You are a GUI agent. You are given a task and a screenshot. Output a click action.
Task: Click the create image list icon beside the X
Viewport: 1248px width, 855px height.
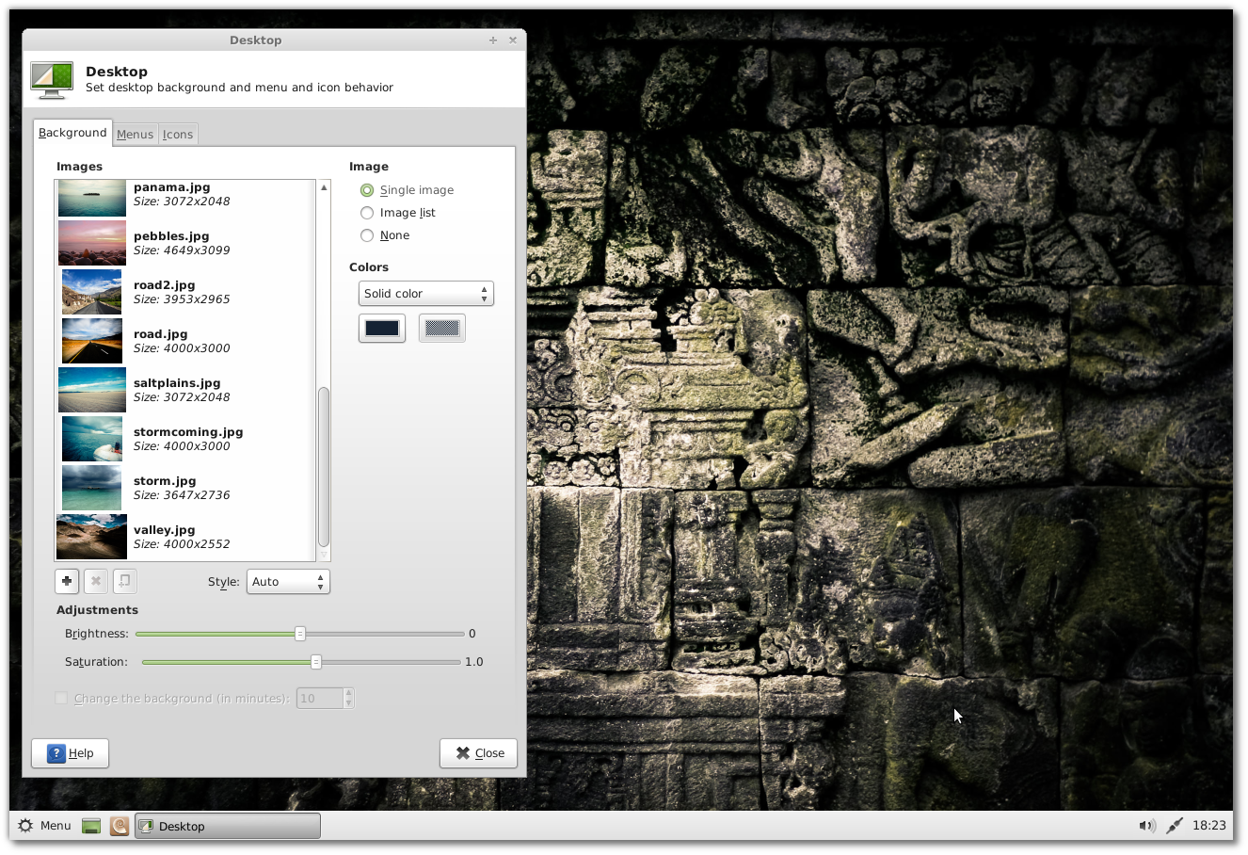pos(124,581)
